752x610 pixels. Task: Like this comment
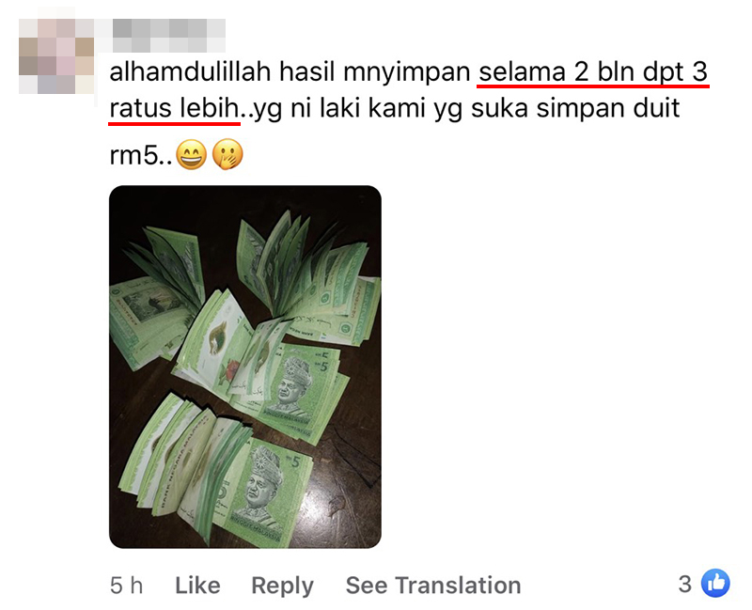coord(197,585)
